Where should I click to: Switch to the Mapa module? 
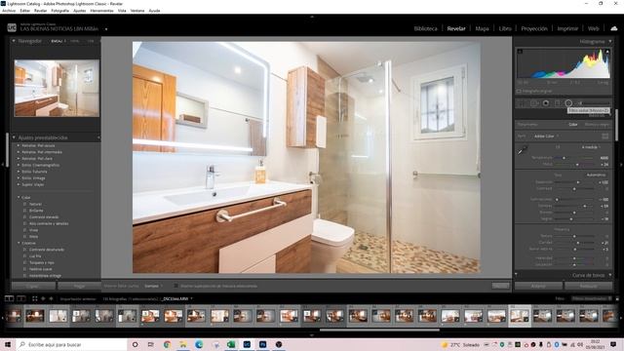[482, 28]
